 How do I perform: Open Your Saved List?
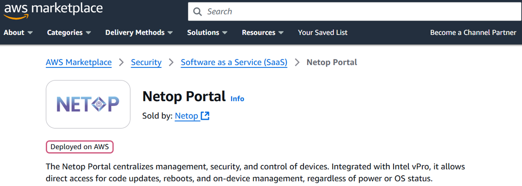click(322, 33)
